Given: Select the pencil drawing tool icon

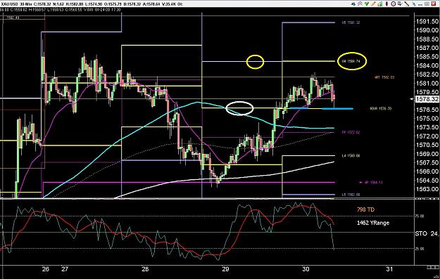Looking at the screenshot, I should 373,4.
